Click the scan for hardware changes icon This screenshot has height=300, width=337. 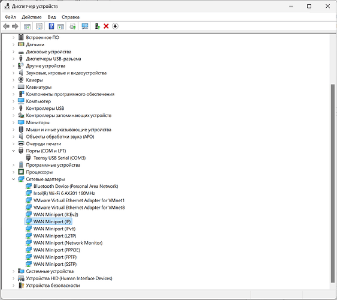coord(85,26)
